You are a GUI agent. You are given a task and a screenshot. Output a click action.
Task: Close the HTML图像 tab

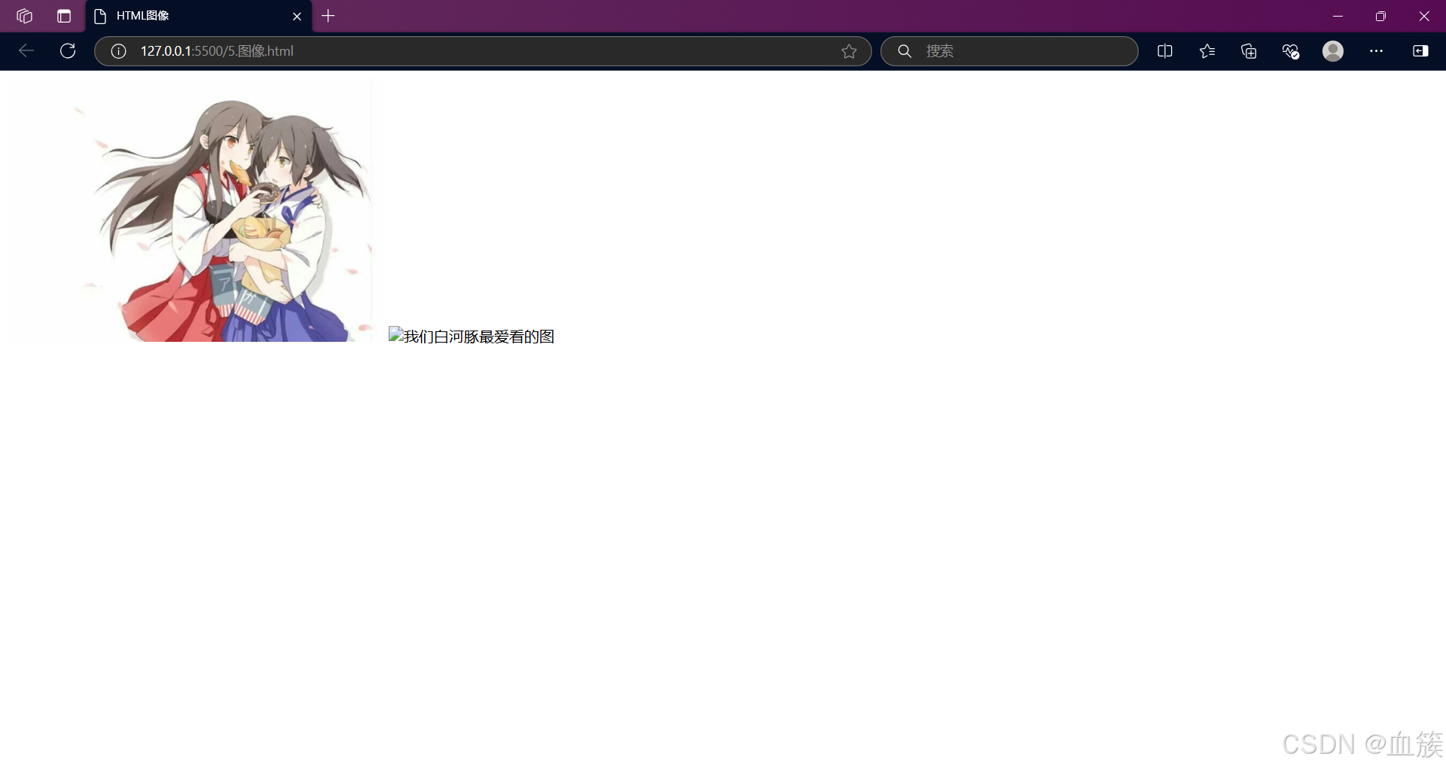pyautogui.click(x=297, y=16)
